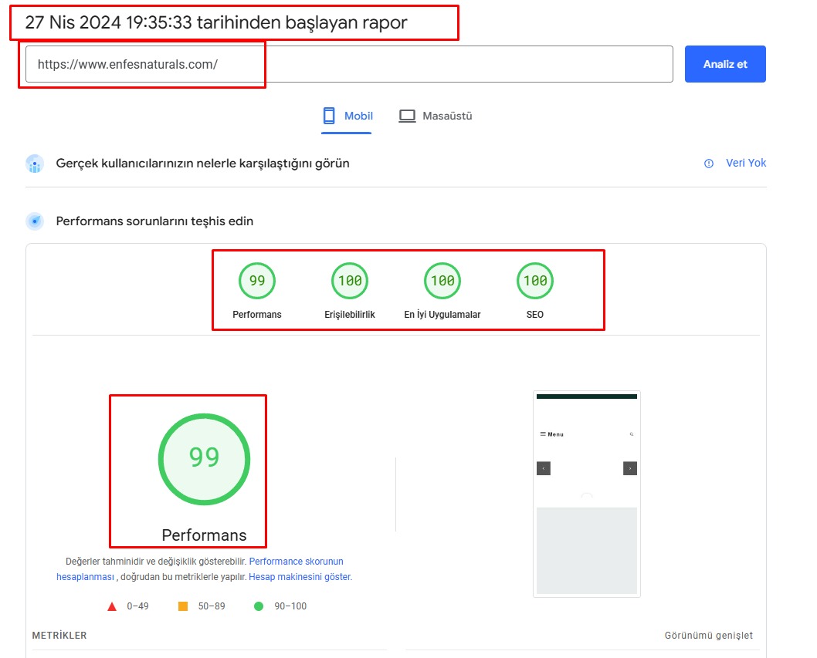Image resolution: width=817 pixels, height=658 pixels.
Task: Click the real users data icon
Action: tap(35, 164)
